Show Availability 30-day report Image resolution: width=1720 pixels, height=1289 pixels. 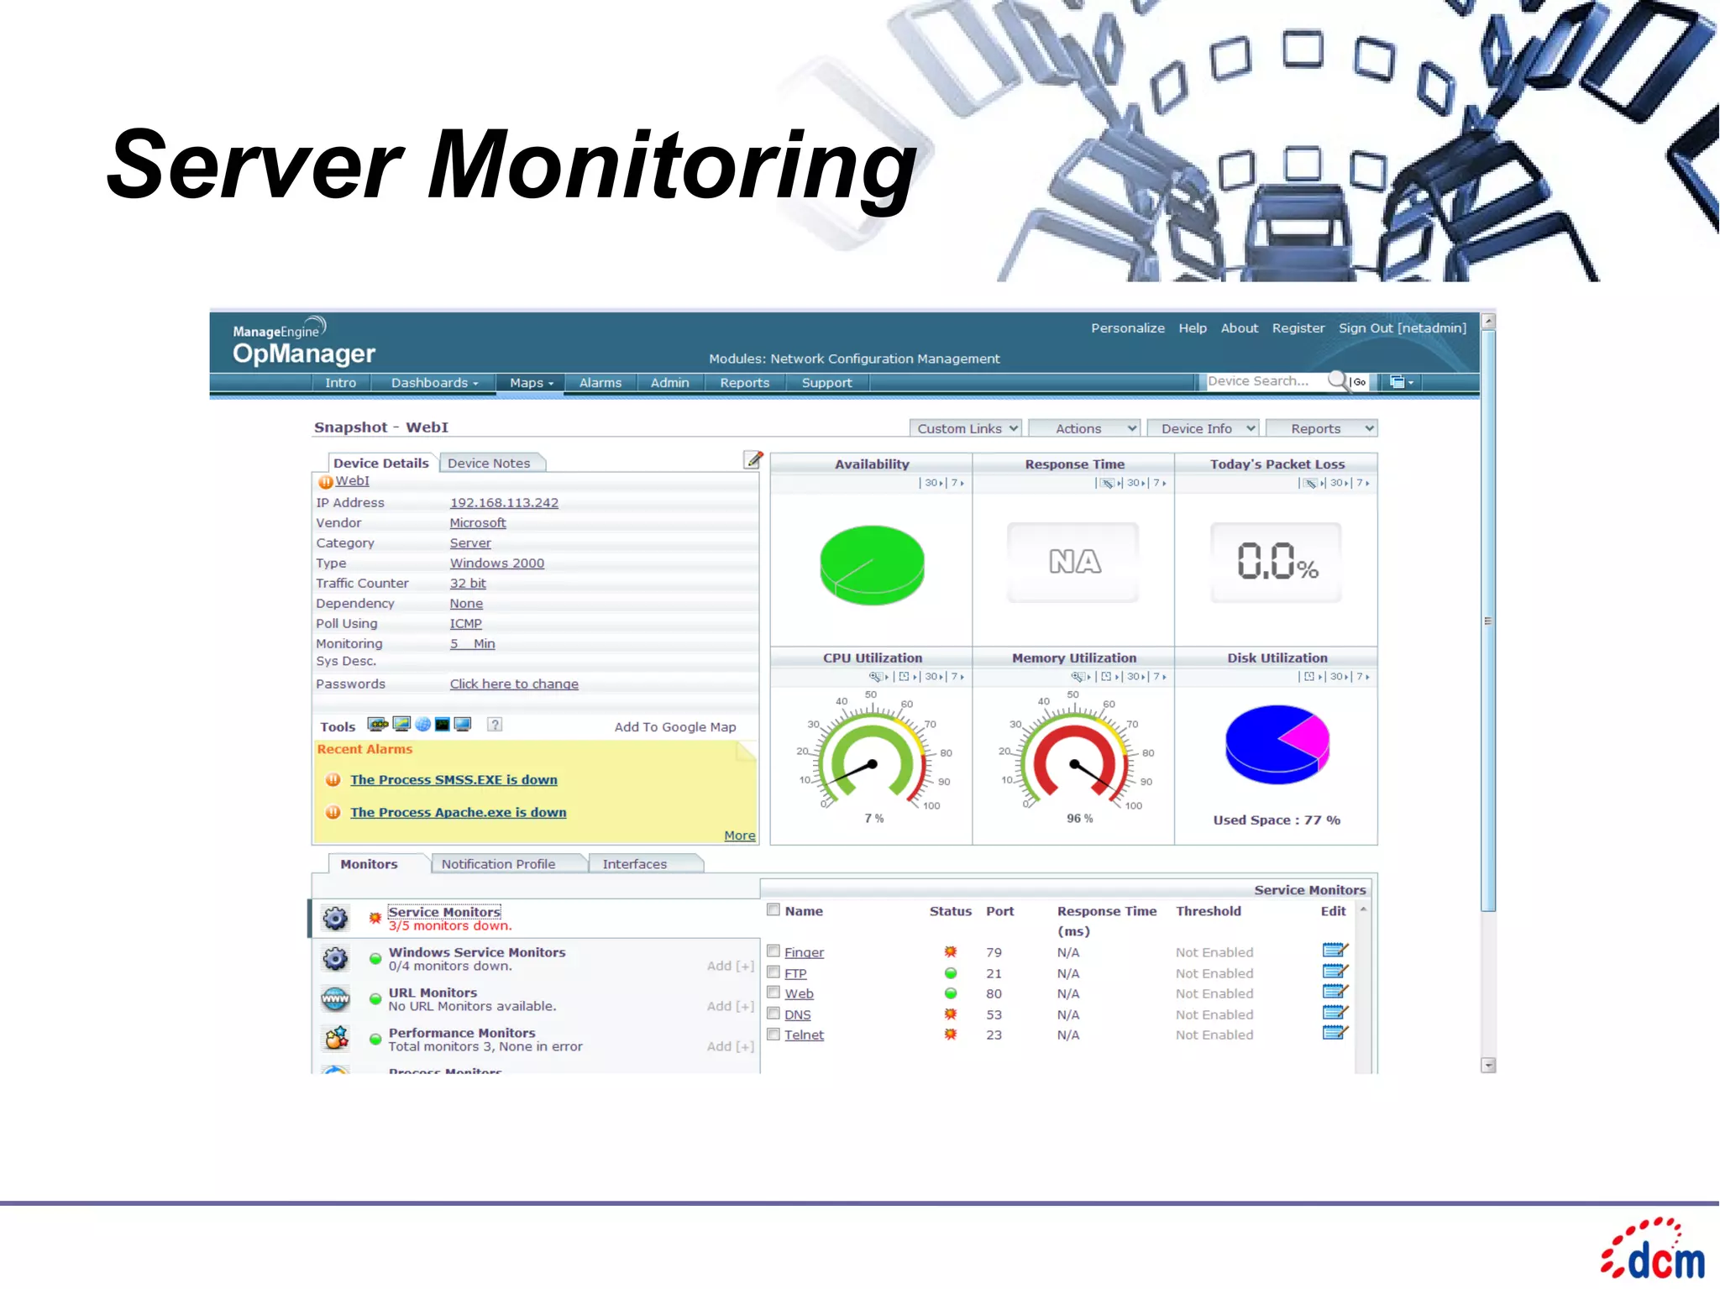point(933,483)
